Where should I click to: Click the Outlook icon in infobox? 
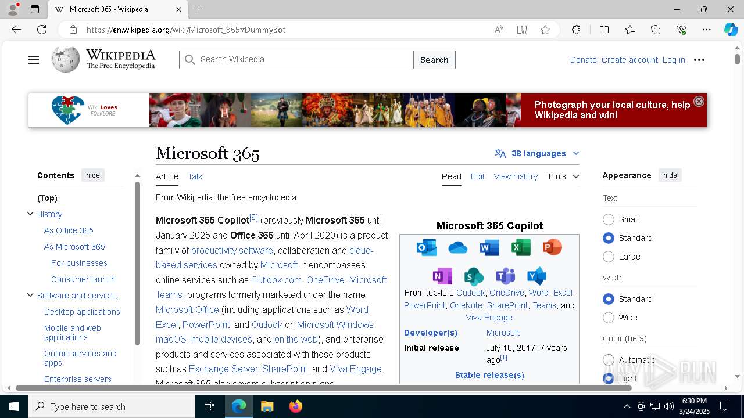(x=427, y=247)
